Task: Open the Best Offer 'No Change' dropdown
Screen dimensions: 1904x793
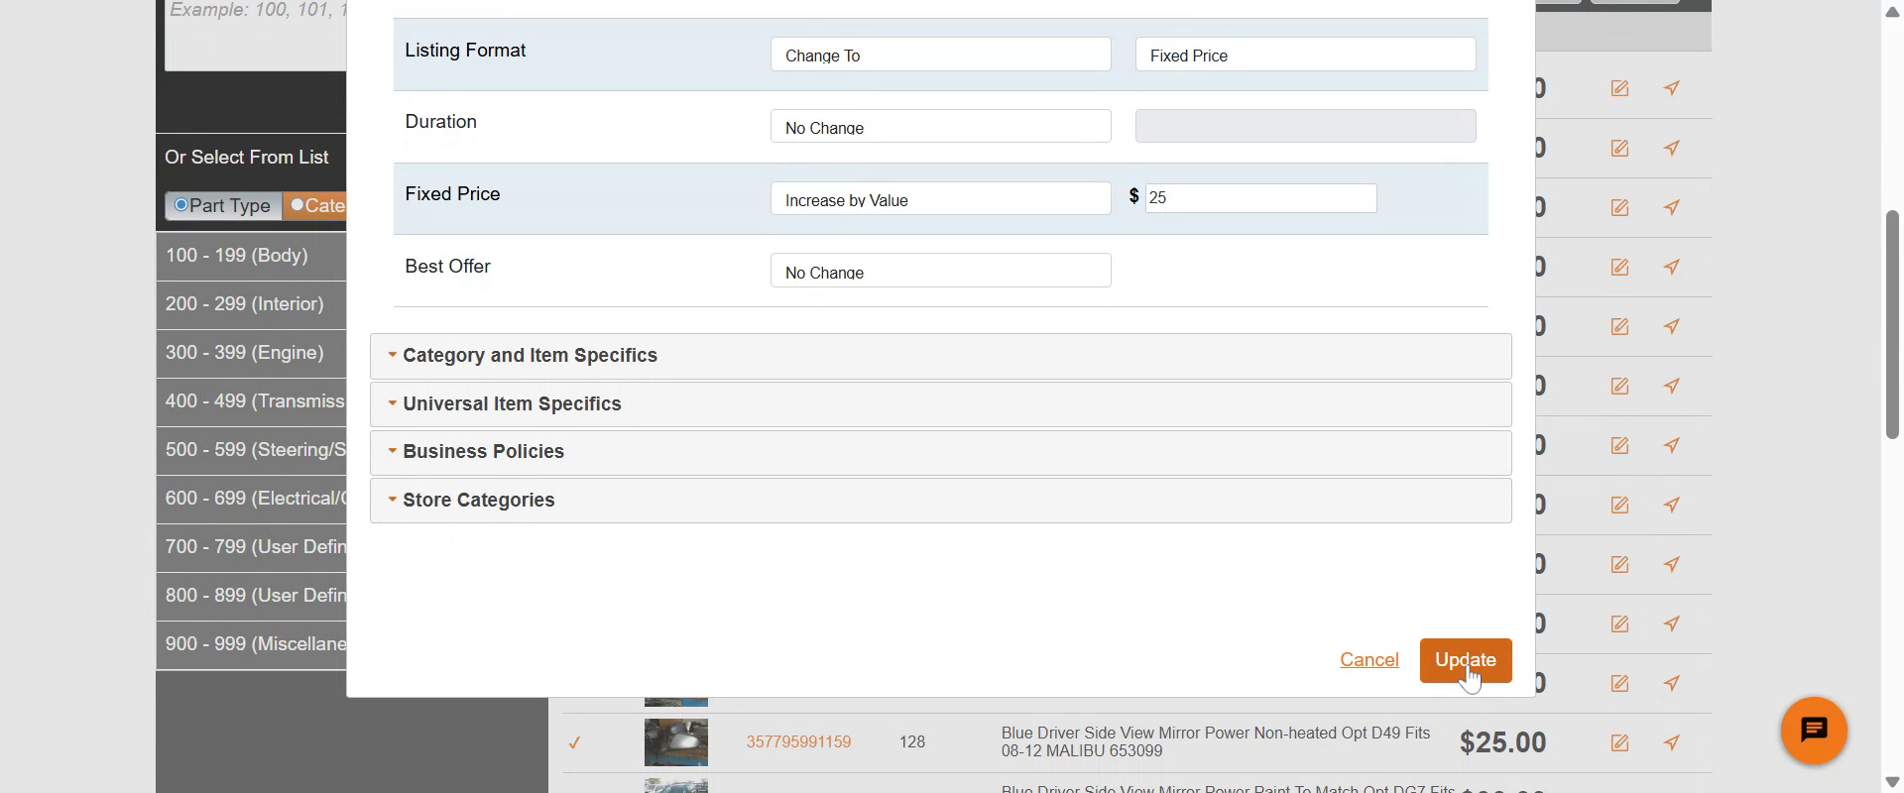Action: coord(940,271)
